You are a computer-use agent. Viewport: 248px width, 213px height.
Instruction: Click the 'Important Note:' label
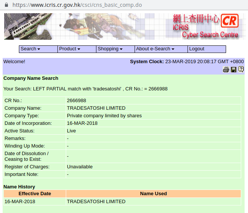21,174
